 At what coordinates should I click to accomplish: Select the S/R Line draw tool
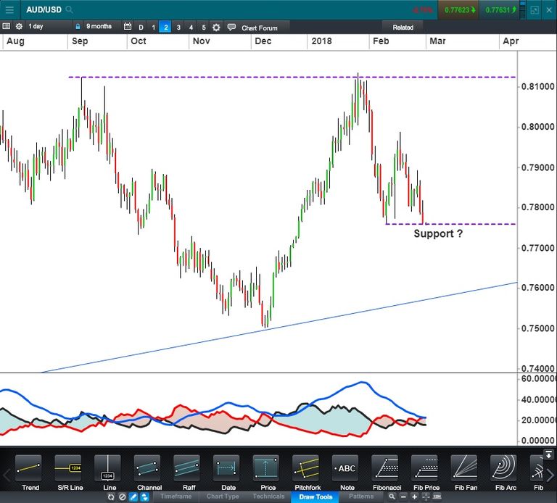point(68,473)
